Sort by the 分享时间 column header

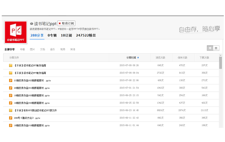click(131, 58)
